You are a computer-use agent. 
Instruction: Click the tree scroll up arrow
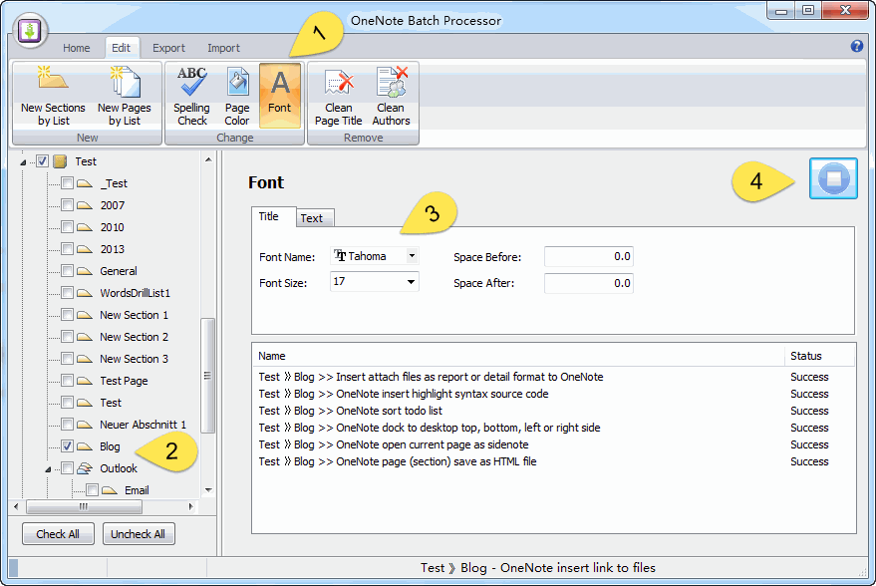208,159
